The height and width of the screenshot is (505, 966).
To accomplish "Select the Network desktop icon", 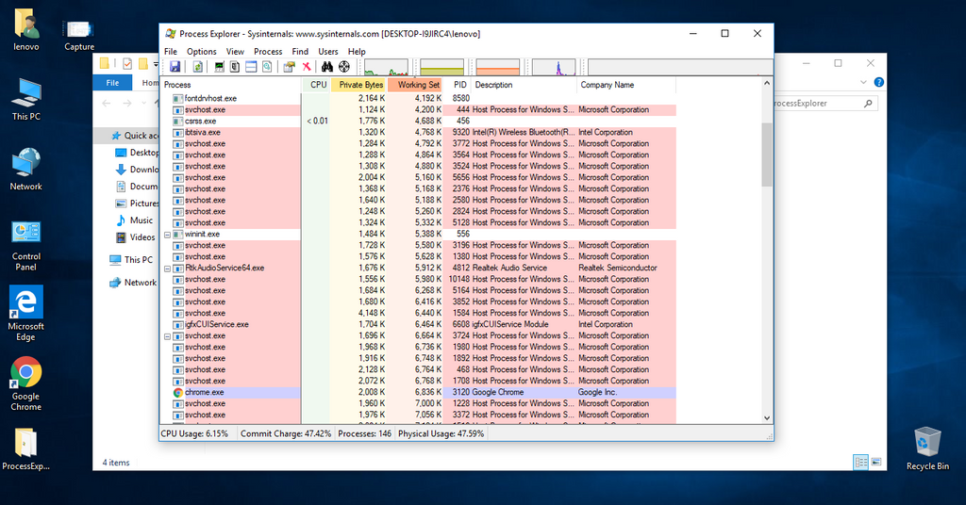I will pos(25,170).
